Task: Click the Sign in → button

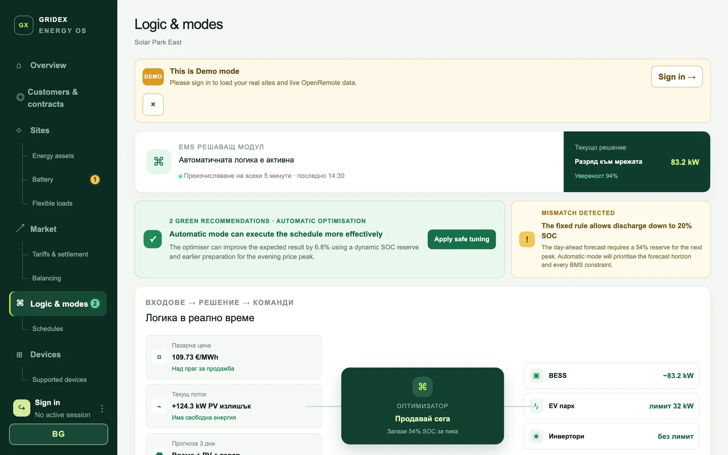Action: pos(677,77)
